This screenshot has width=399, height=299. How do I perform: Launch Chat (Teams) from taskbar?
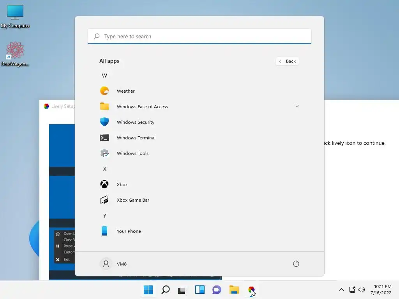pos(217,290)
